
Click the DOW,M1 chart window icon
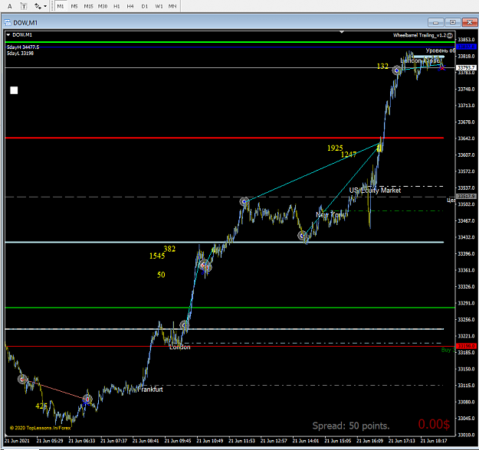click(x=8, y=22)
